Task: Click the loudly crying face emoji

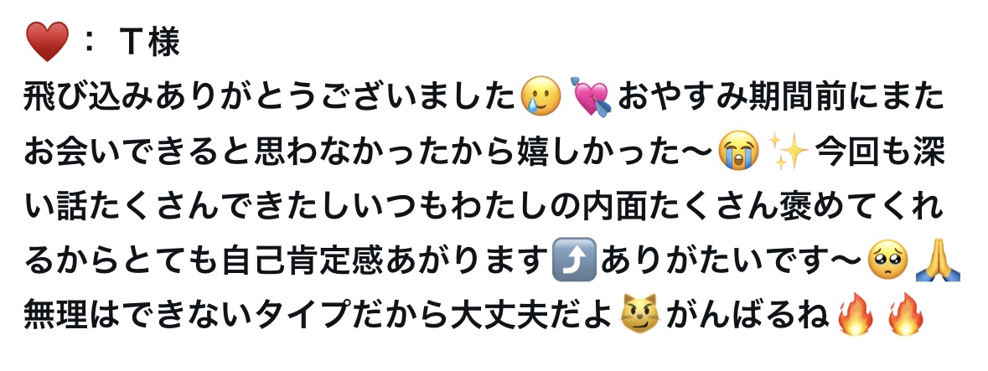Action: [737, 152]
